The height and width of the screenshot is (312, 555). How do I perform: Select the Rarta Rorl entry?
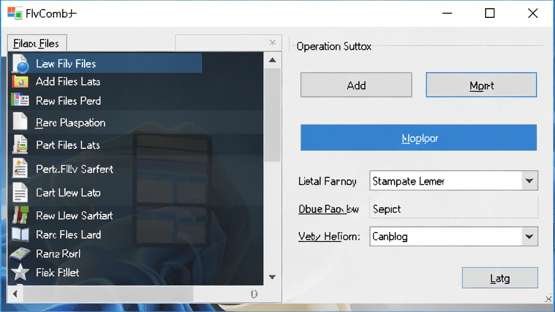(135, 253)
